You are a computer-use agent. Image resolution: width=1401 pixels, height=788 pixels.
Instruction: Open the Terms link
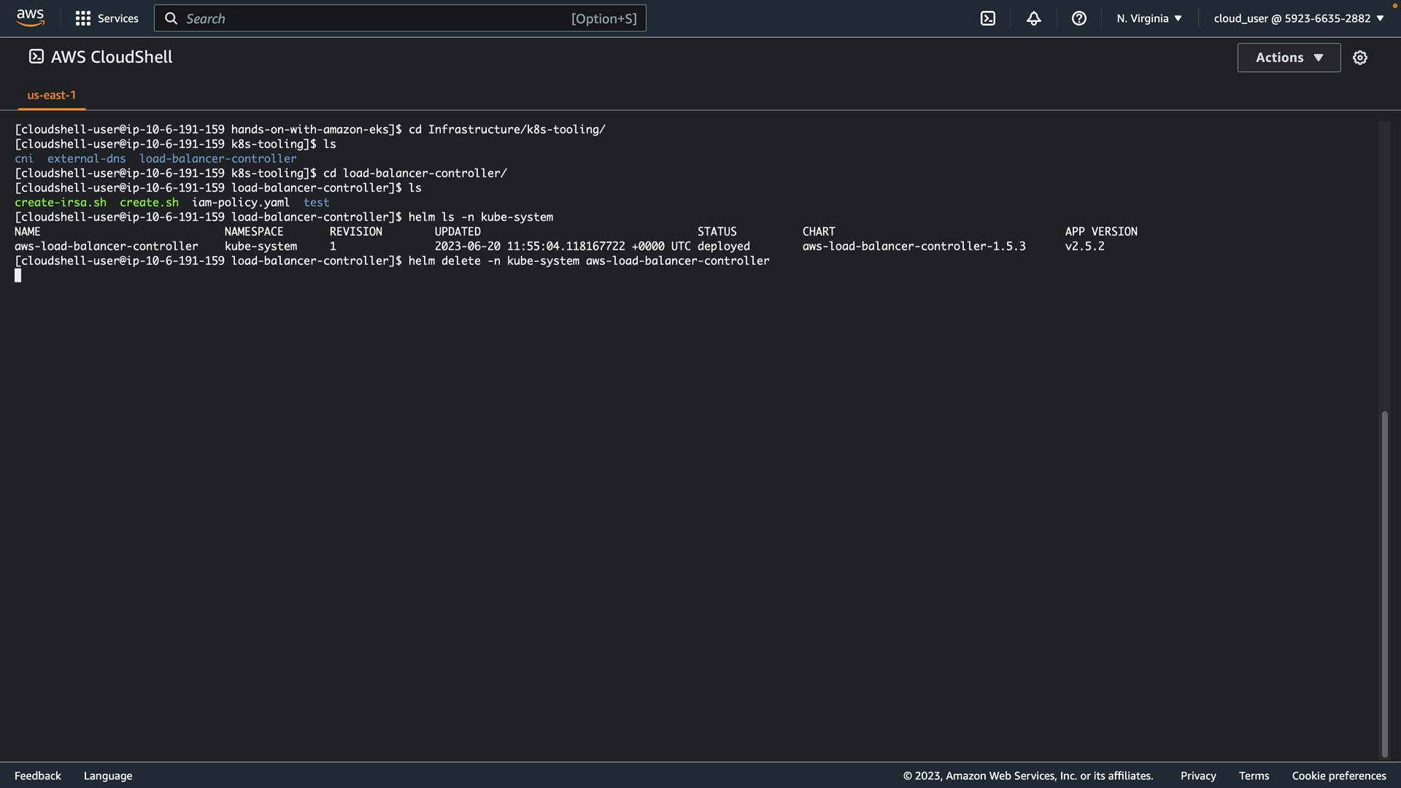coord(1254,776)
